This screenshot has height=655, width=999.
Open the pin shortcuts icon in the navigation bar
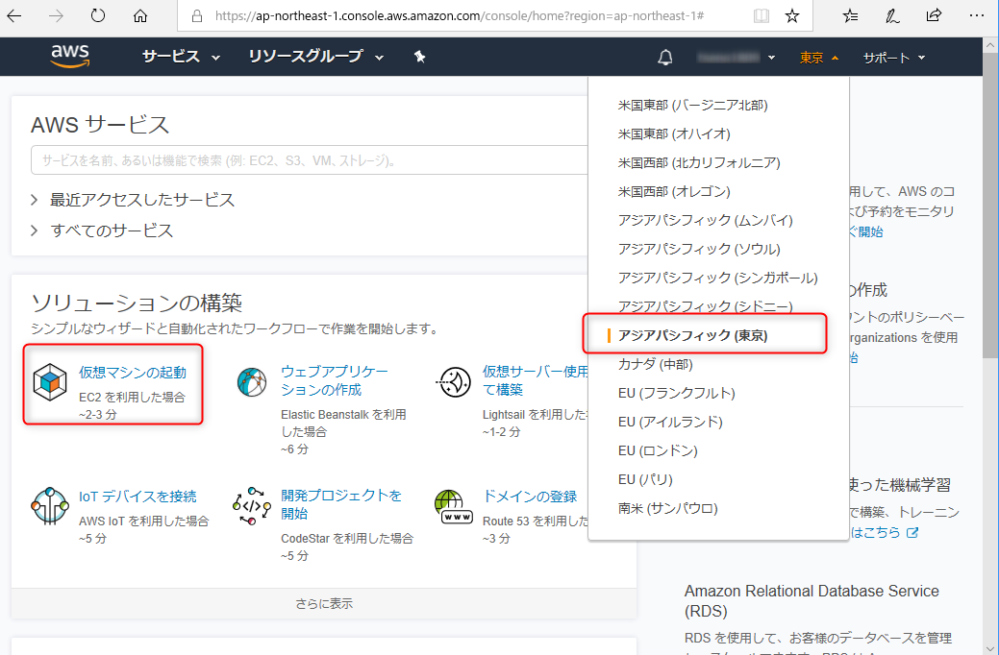(419, 57)
